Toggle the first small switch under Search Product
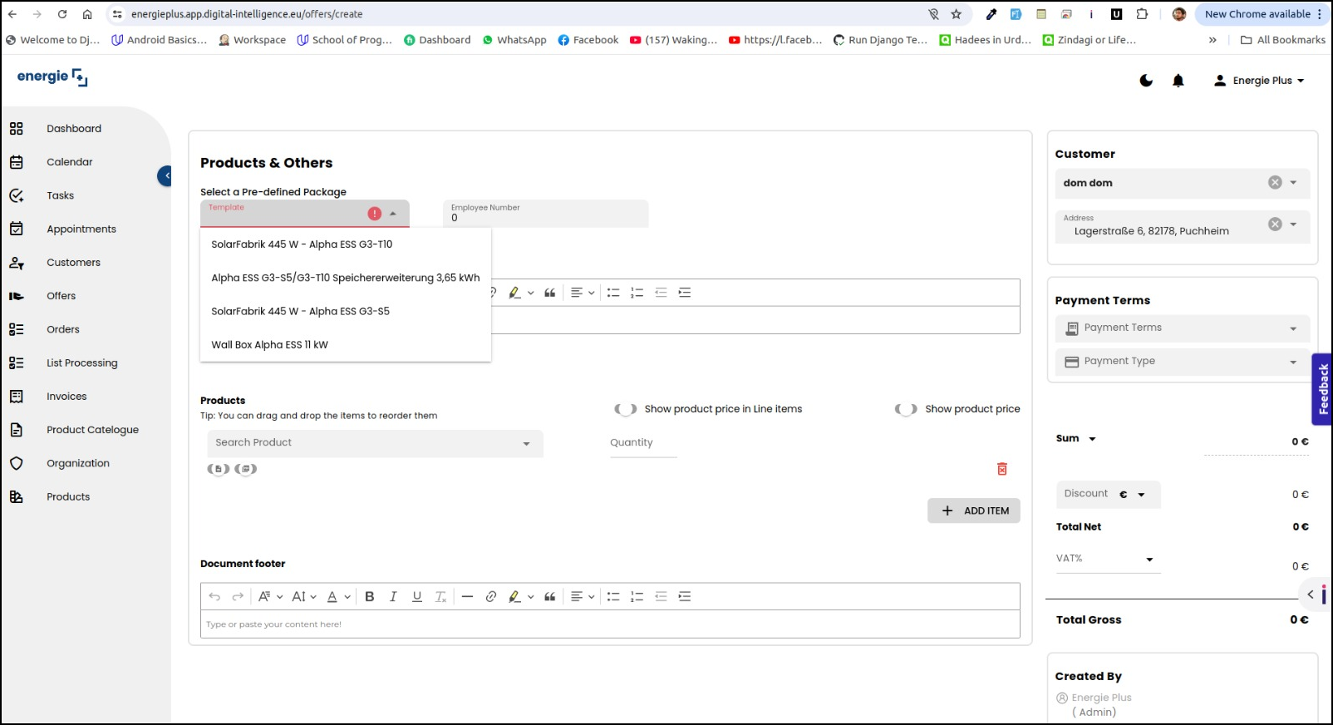The width and height of the screenshot is (1333, 725). coord(219,469)
